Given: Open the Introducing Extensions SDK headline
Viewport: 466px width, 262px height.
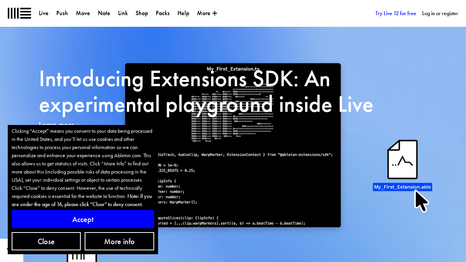Looking at the screenshot, I should point(206,92).
